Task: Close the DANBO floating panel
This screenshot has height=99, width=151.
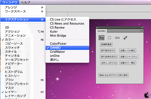Action: tap(97, 28)
